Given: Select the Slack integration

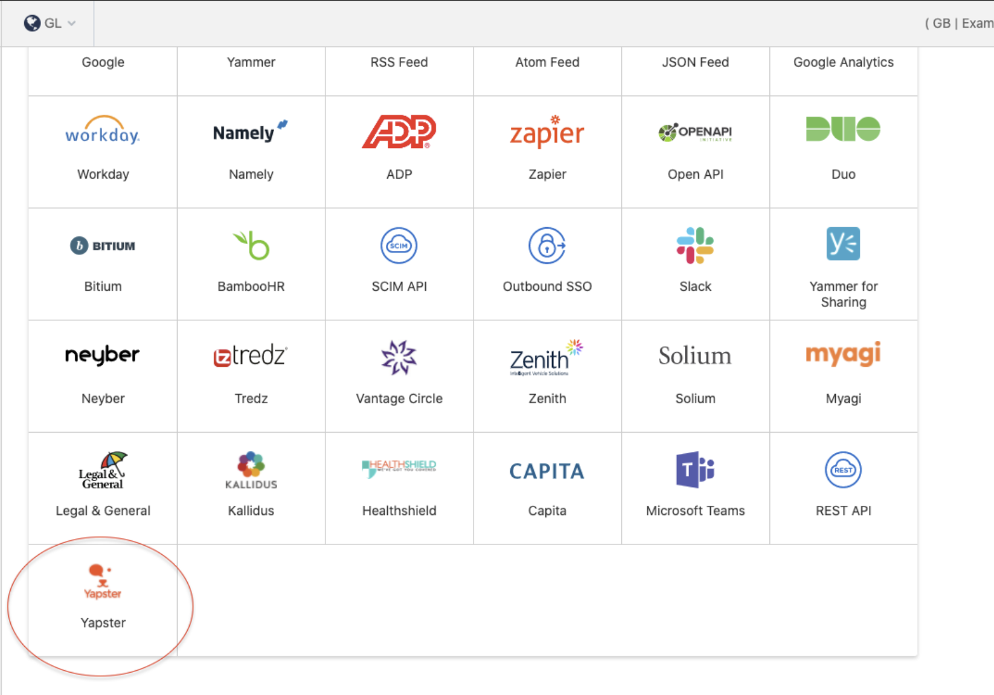Looking at the screenshot, I should pyautogui.click(x=695, y=260).
